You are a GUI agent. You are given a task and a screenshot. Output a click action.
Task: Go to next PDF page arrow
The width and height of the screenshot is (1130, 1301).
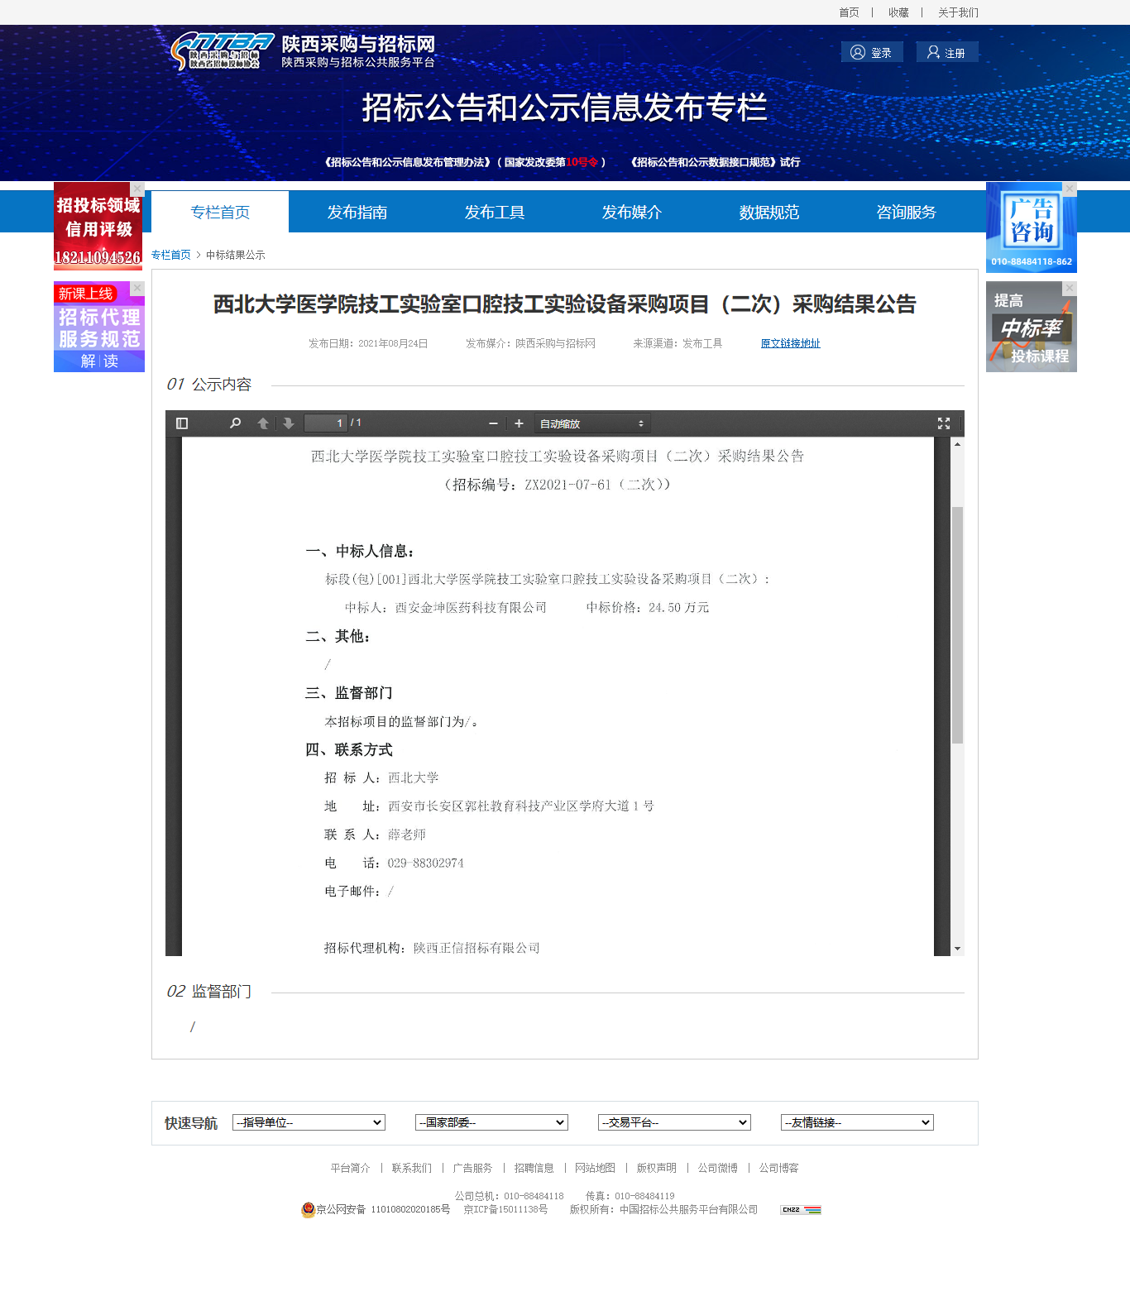tap(288, 423)
